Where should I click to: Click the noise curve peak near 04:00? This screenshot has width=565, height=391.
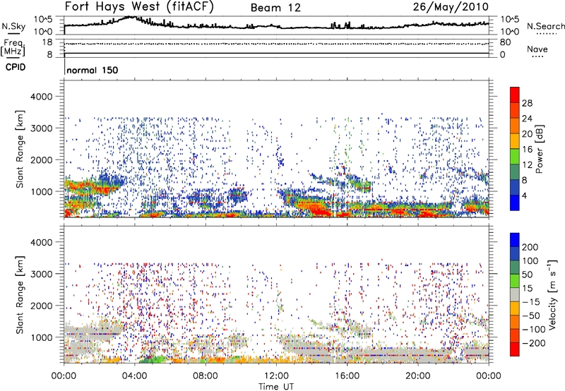tap(132, 16)
